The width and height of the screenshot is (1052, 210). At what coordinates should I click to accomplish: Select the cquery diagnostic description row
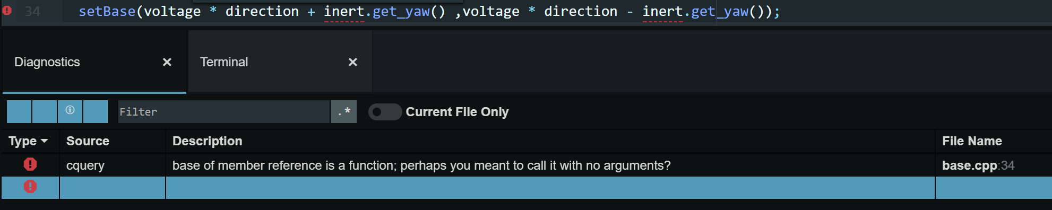pyautogui.click(x=527, y=165)
